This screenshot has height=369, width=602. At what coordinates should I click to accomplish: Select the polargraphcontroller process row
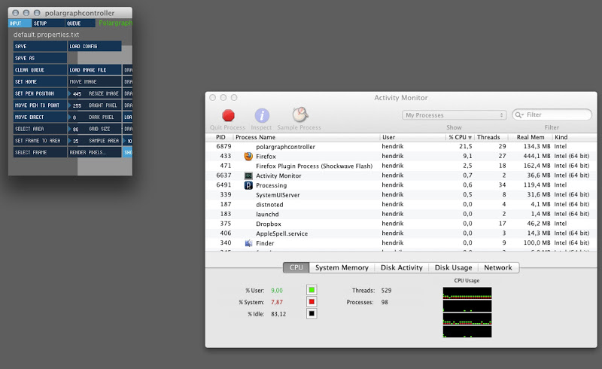pyautogui.click(x=401, y=146)
